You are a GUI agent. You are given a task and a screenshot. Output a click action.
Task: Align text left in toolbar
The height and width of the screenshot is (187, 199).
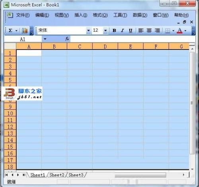(x=141, y=31)
